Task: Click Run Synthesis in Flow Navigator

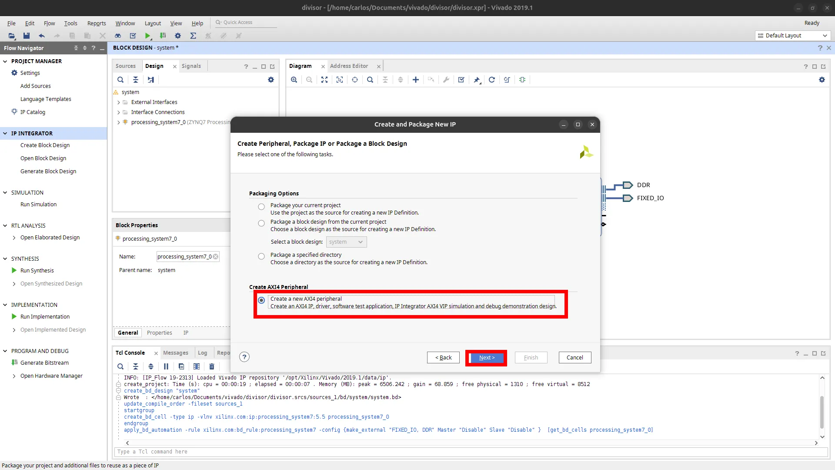Action: (37, 271)
